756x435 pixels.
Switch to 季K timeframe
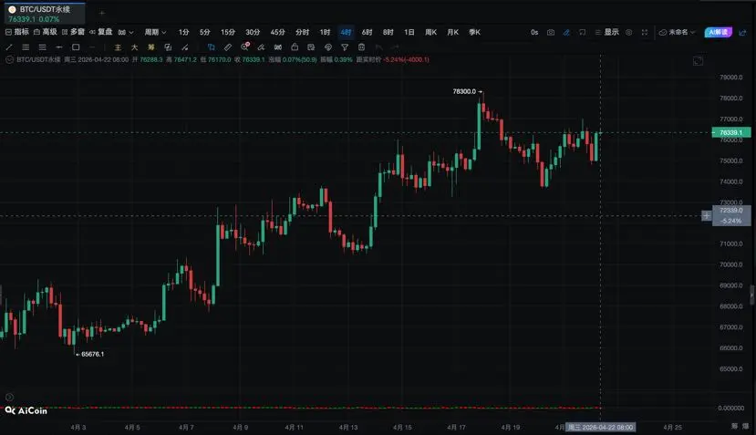474,32
